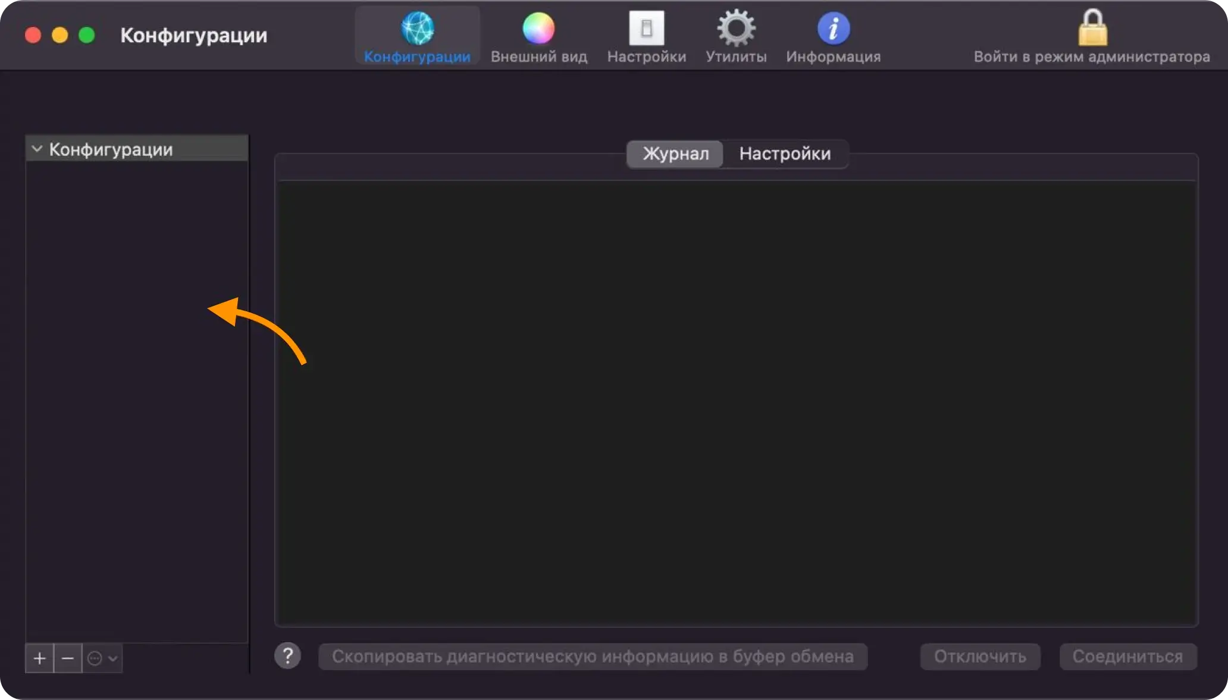This screenshot has width=1228, height=700.
Task: Open the Внешний вид color wheel icon
Action: click(538, 28)
